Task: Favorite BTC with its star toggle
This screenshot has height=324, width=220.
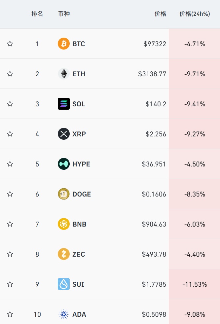Action: [10, 44]
